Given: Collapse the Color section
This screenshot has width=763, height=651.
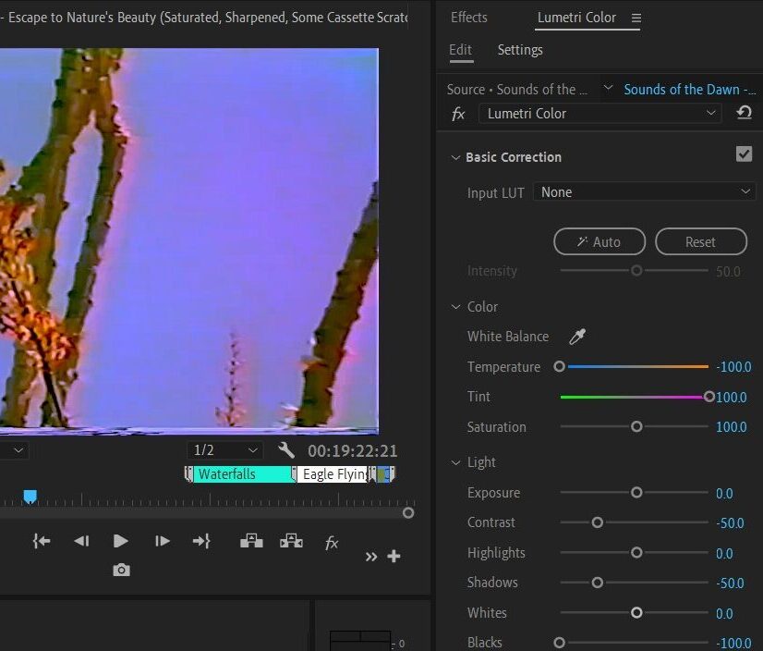Looking at the screenshot, I should click(456, 307).
